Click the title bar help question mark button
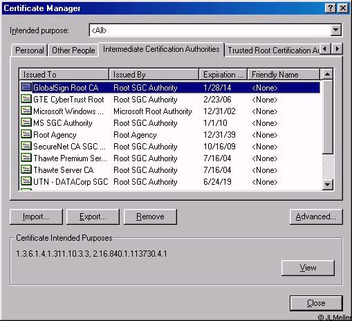This screenshot has width=352, height=321. point(331,8)
